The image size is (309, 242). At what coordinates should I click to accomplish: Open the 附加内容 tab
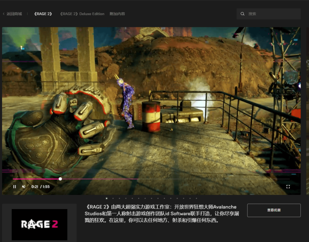click(117, 14)
